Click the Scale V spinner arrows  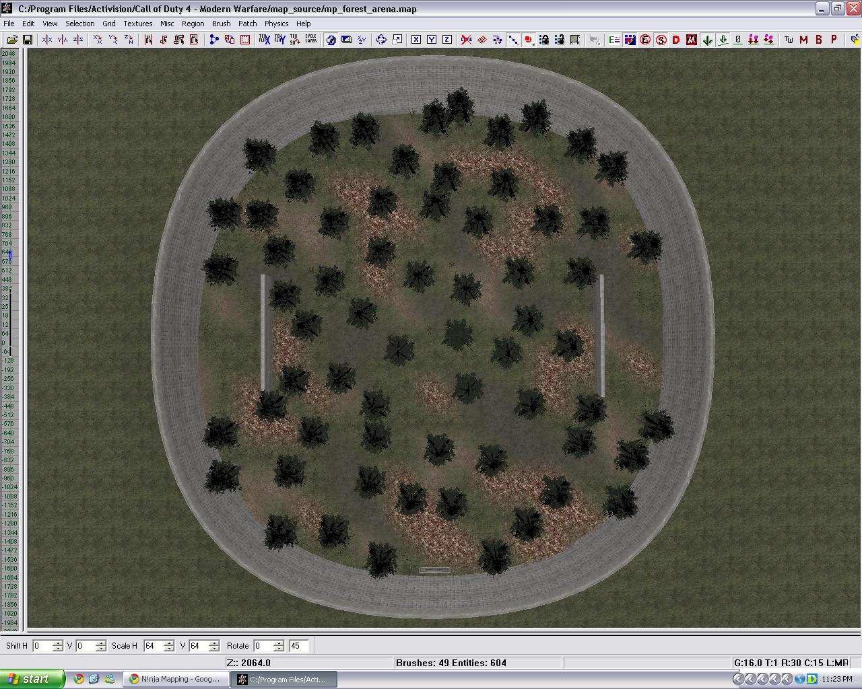214,646
